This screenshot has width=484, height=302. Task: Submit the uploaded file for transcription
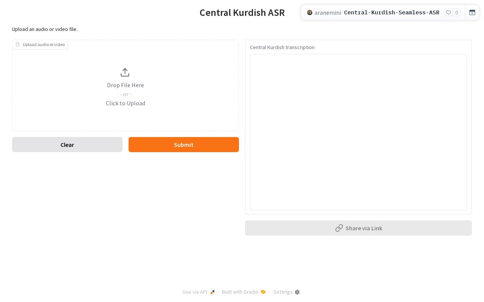184,145
